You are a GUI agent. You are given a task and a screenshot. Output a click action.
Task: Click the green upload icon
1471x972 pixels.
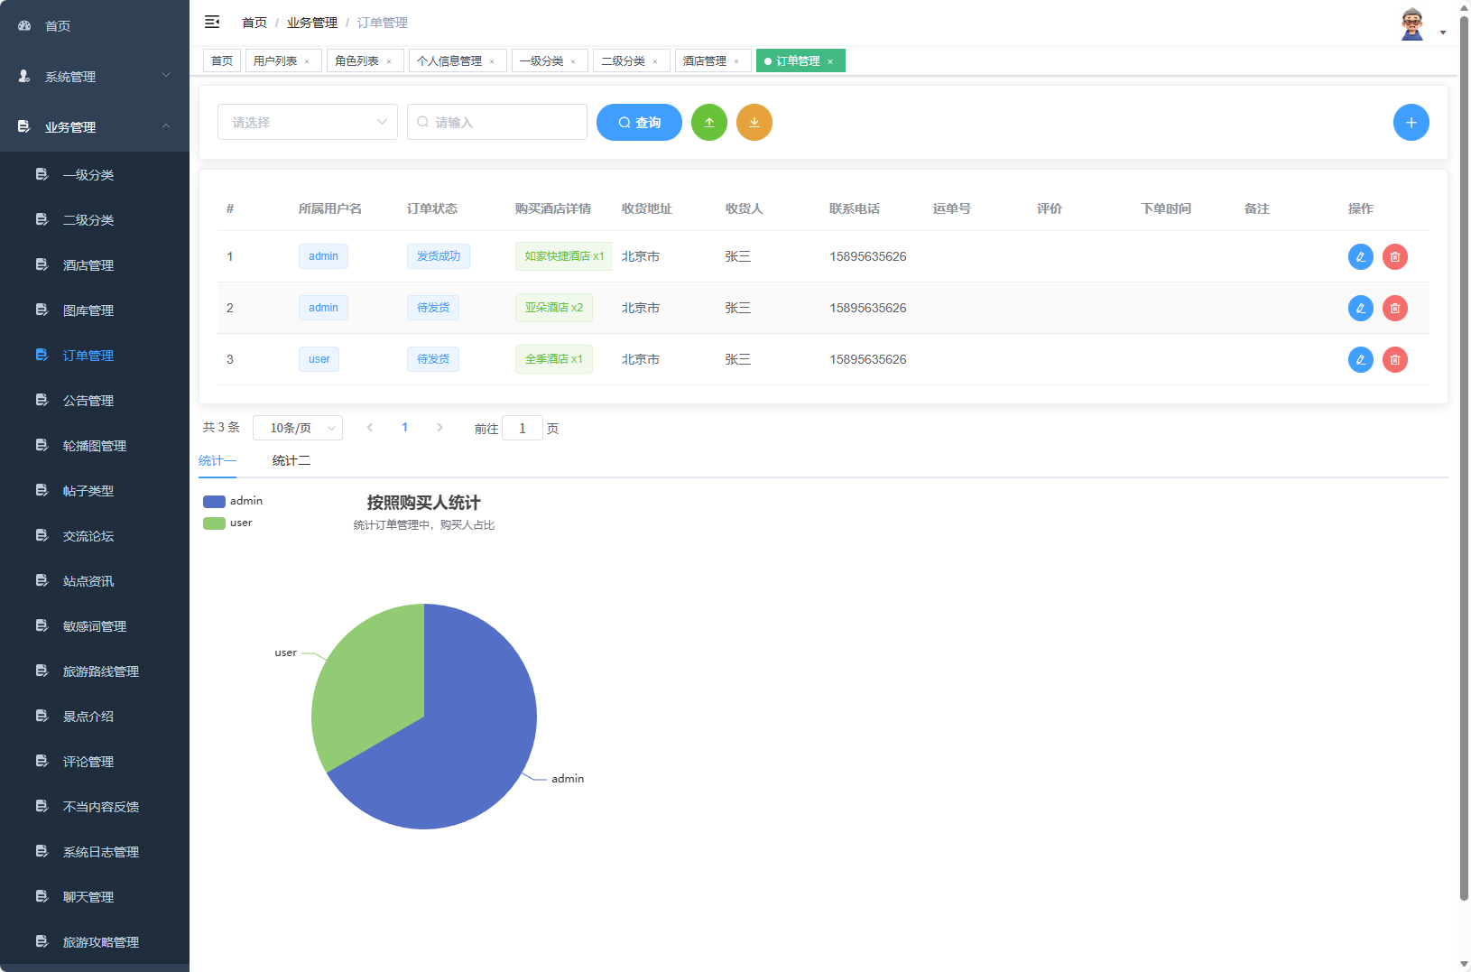pos(709,122)
